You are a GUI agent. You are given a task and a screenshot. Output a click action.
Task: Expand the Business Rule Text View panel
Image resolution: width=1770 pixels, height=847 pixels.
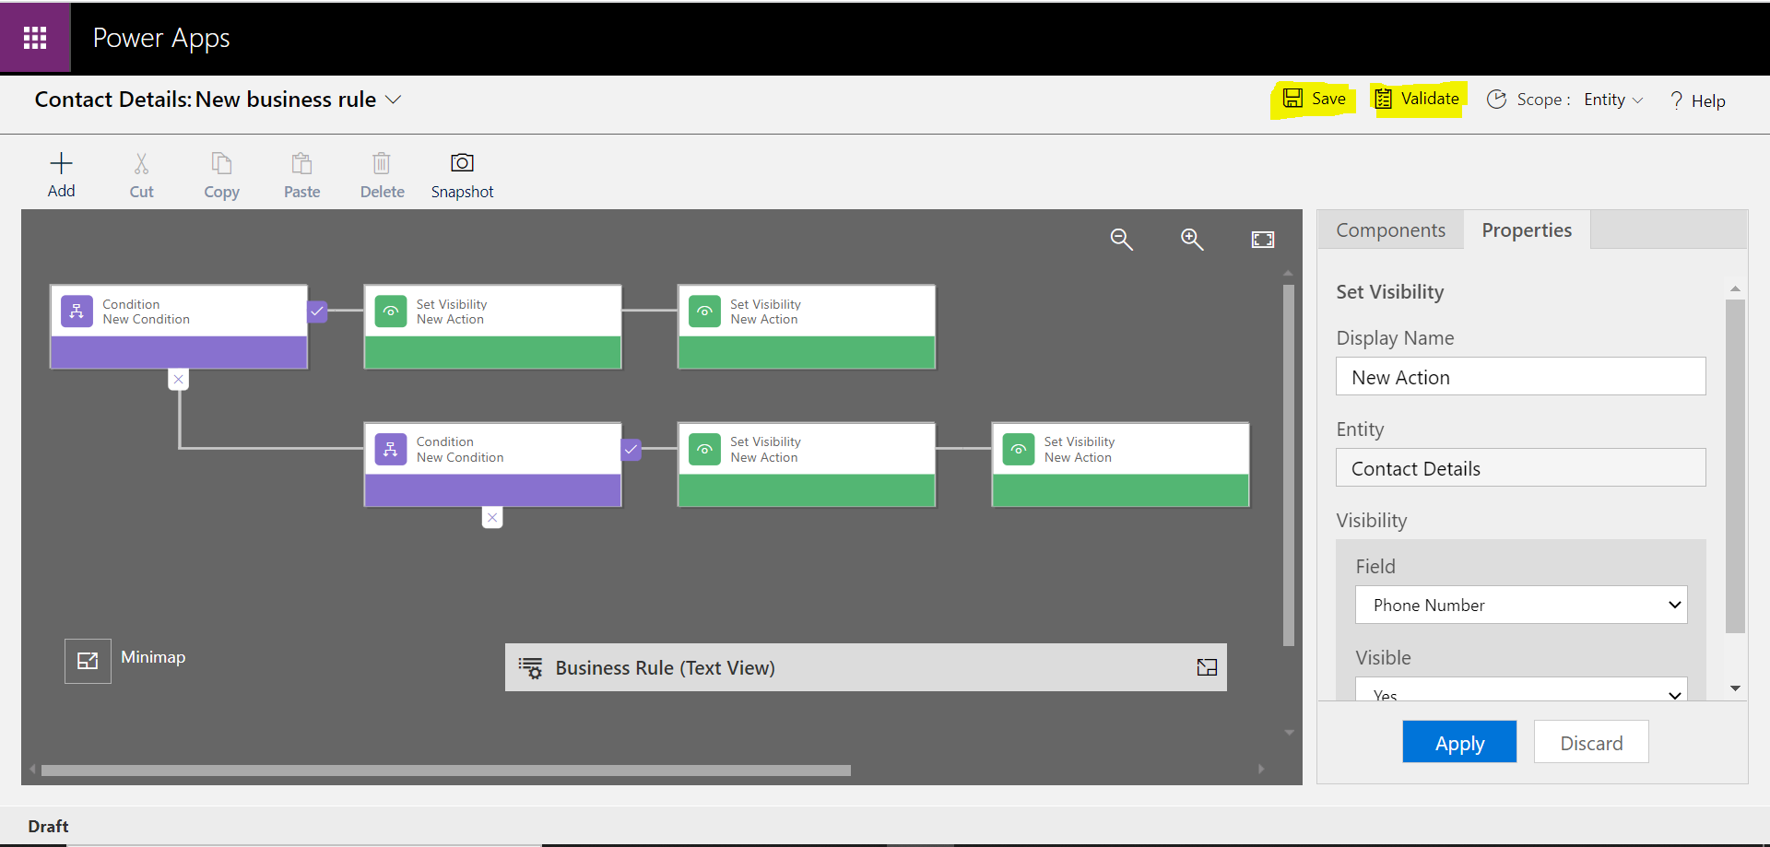click(x=1207, y=667)
